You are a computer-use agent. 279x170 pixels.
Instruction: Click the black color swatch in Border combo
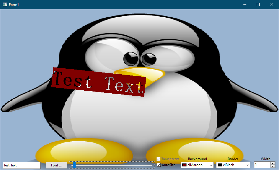[x=220, y=165]
